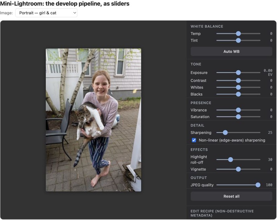277x220 pixels.
Task: Click the Sharpening value '25'
Action: (270, 132)
